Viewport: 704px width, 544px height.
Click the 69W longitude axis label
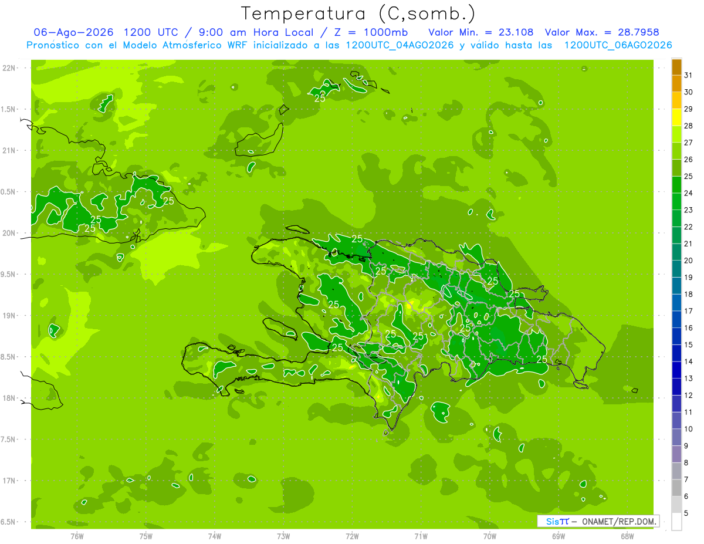(559, 536)
